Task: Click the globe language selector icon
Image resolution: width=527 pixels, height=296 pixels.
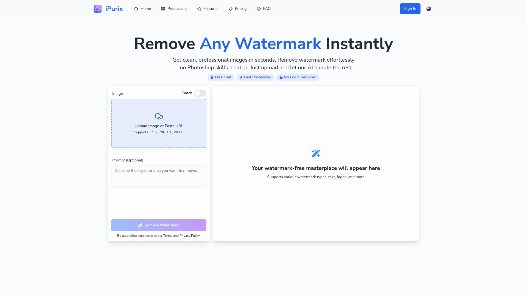Action: 428,8
